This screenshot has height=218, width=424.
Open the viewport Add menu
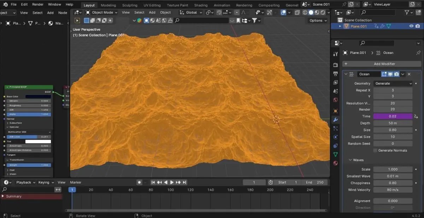point(152,12)
